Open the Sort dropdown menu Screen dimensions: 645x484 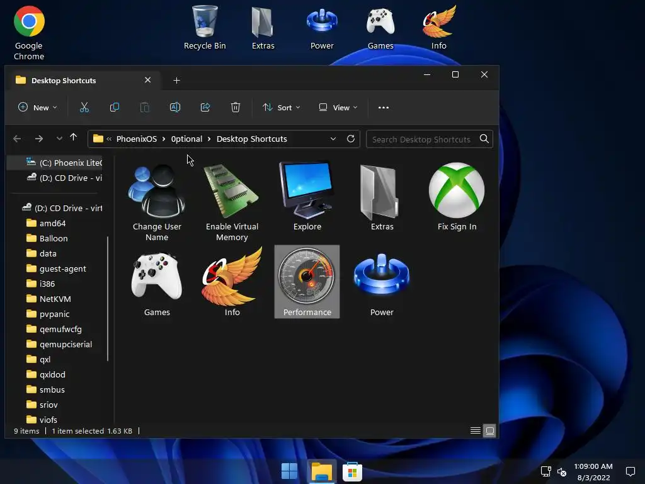pos(282,107)
